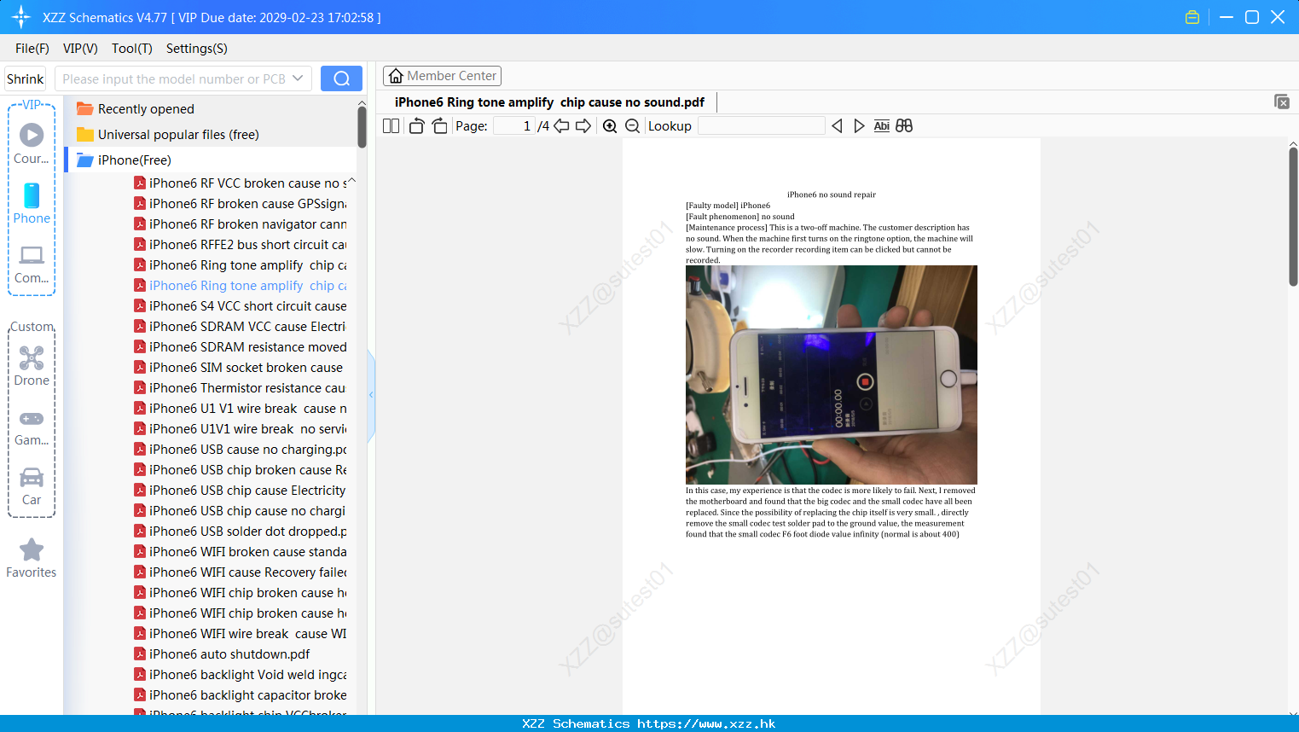Screen dimensions: 1299x732
Task: Open iPhone6 USB solder dot dropped file
Action: (x=240, y=532)
